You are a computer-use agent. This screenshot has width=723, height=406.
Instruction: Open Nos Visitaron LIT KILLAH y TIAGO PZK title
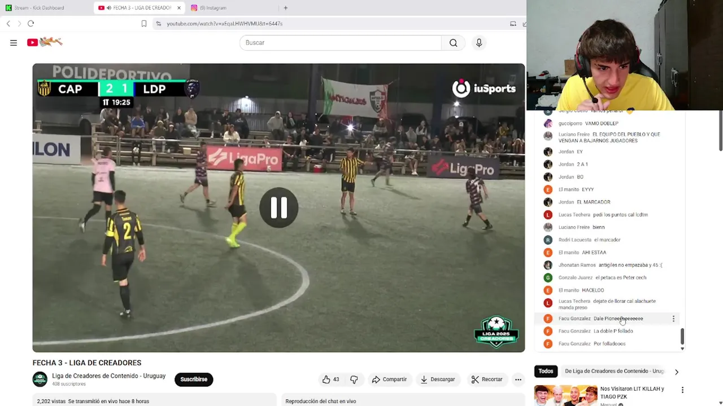click(x=632, y=392)
